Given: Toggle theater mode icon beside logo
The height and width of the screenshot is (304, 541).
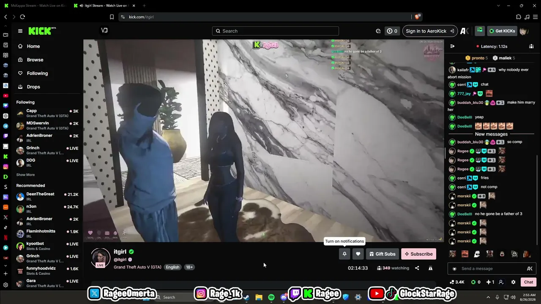Looking at the screenshot, I should coord(104,30).
